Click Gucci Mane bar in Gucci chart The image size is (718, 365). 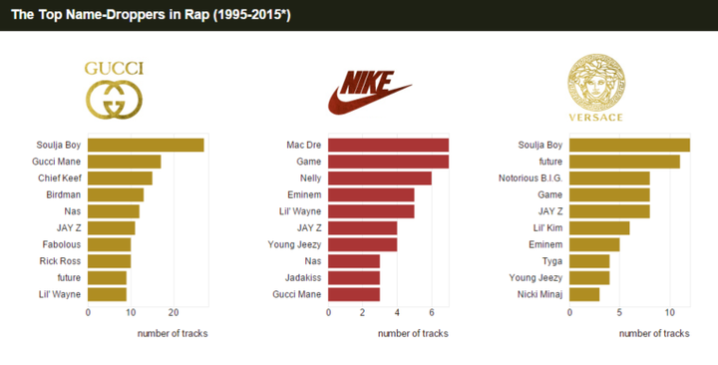[x=125, y=162]
